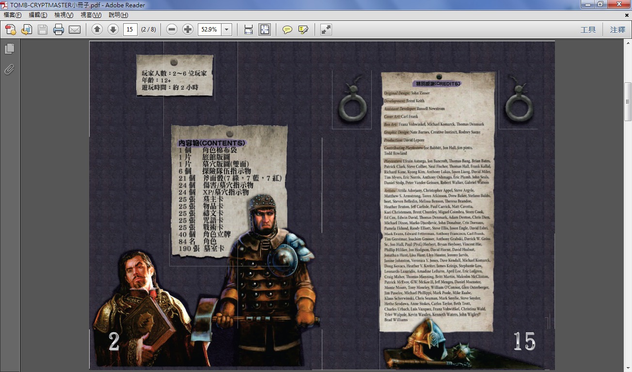Show attachments paperclip panel in sidebar
632x372 pixels.
(x=9, y=69)
